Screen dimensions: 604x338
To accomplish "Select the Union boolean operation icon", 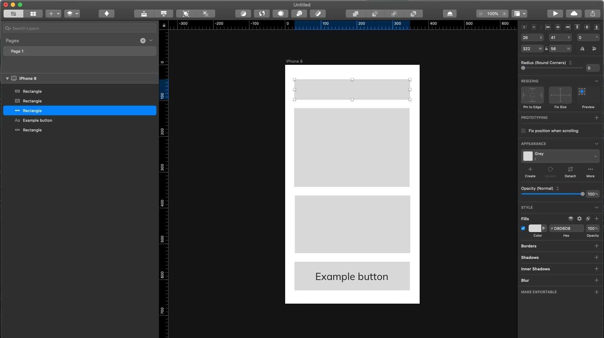I will pyautogui.click(x=355, y=14).
